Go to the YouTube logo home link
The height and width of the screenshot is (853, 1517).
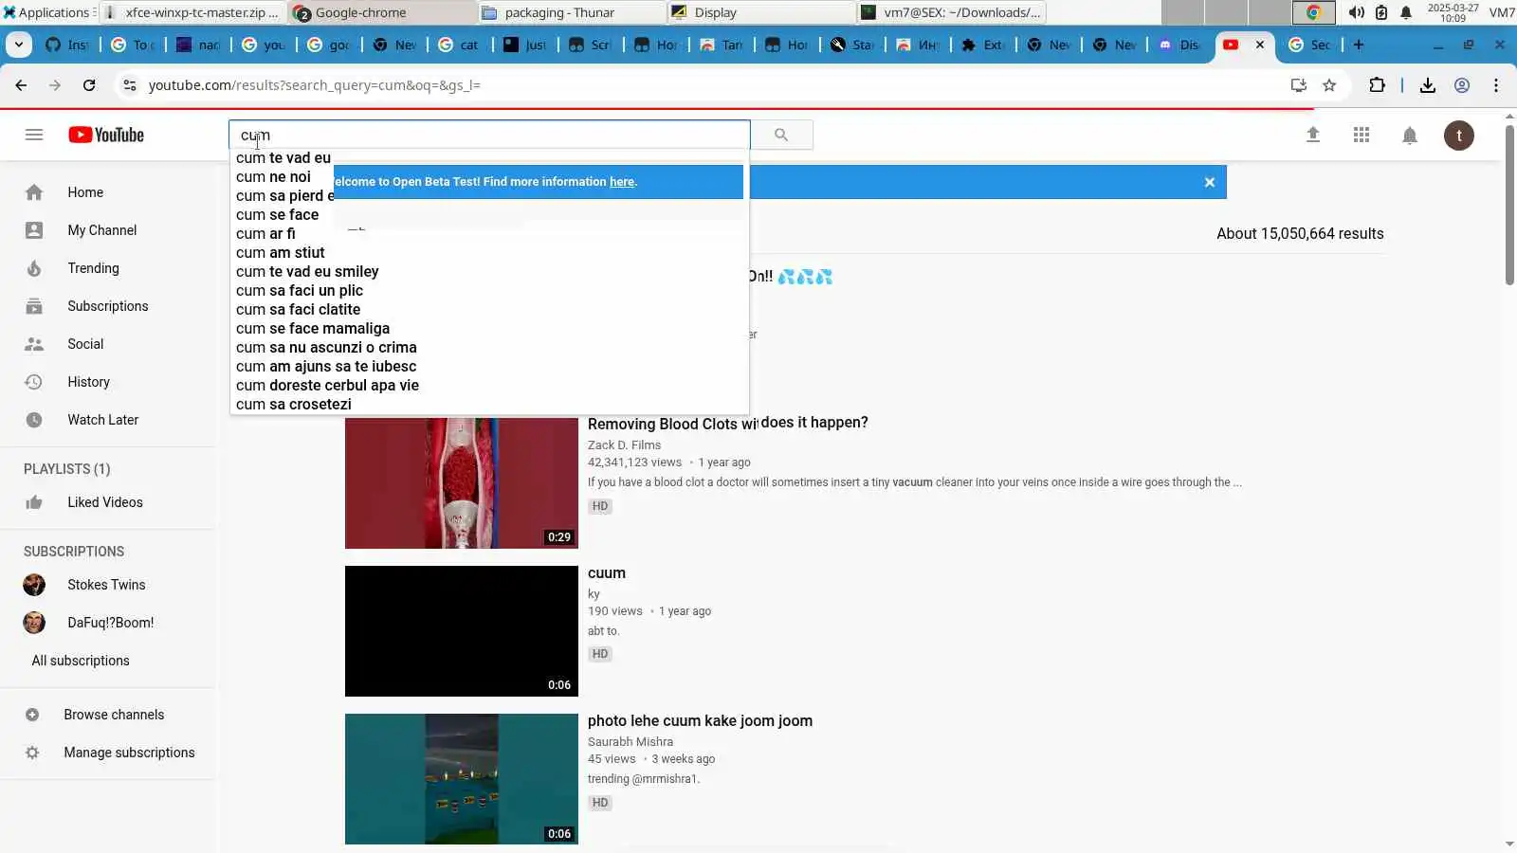(106, 135)
